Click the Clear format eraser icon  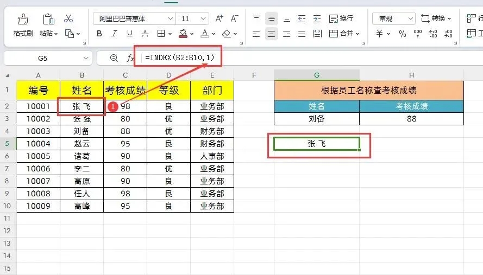pyautogui.click(x=227, y=34)
